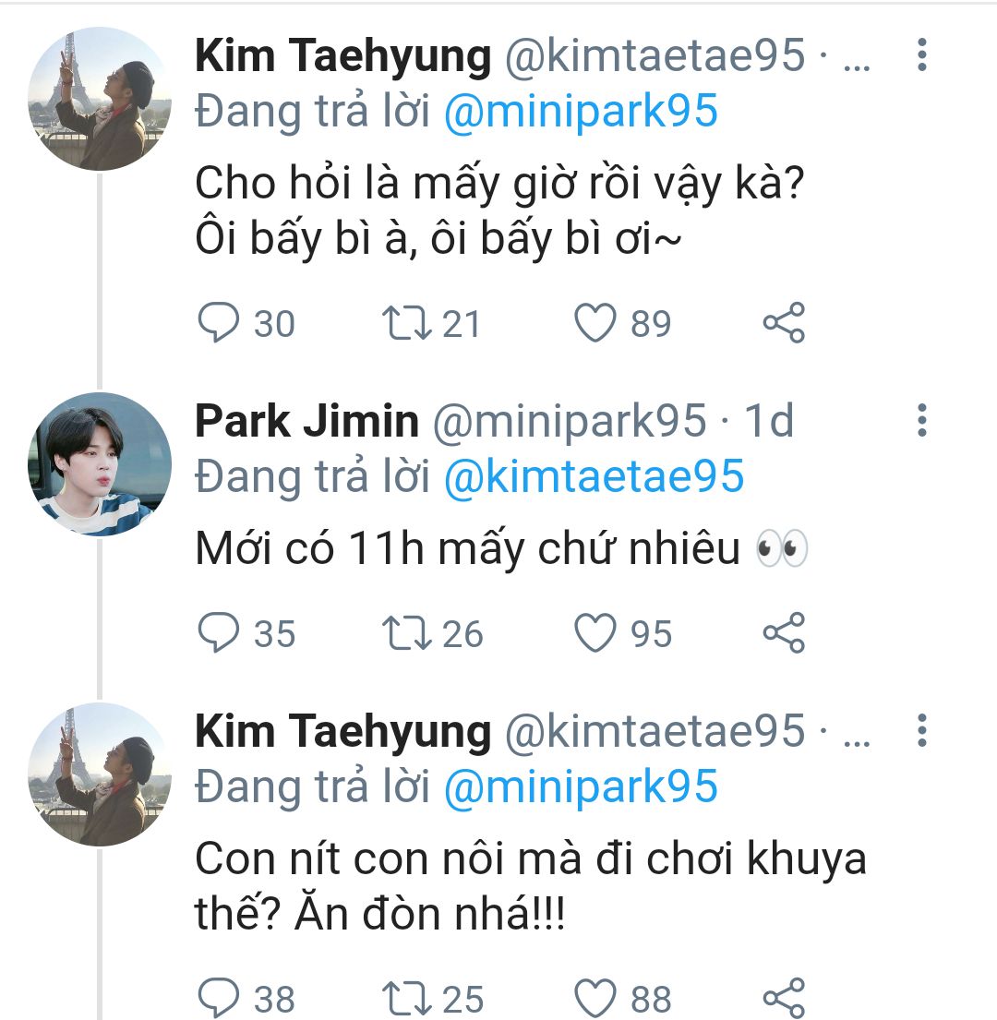Like the tweet with 89 likes
Image resolution: width=997 pixels, height=1020 pixels.
tap(595, 324)
